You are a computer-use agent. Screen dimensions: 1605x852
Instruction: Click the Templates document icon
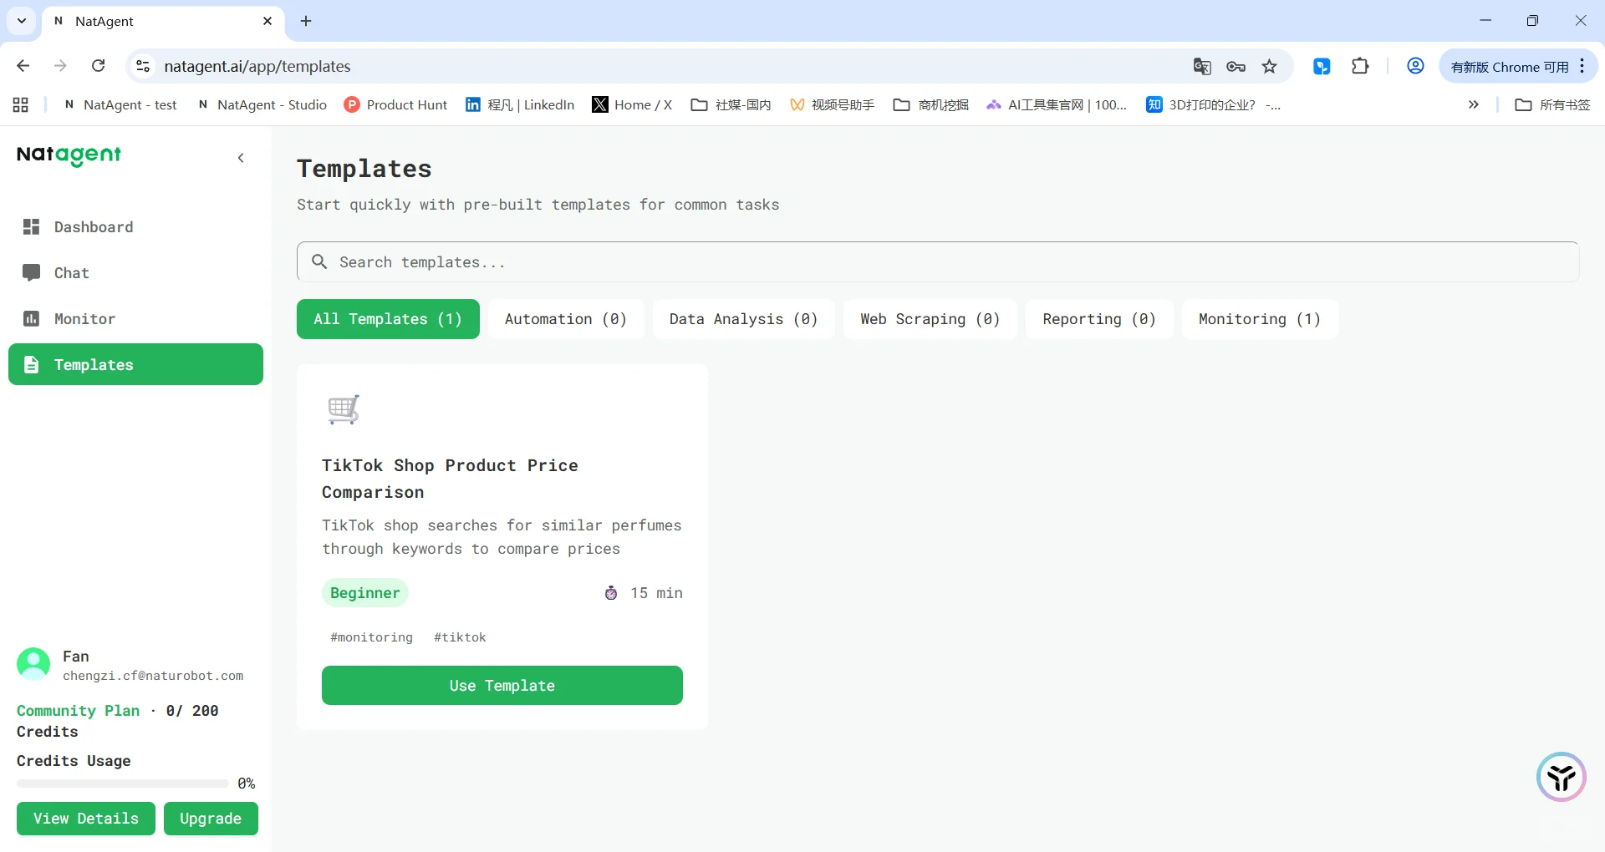(x=32, y=365)
